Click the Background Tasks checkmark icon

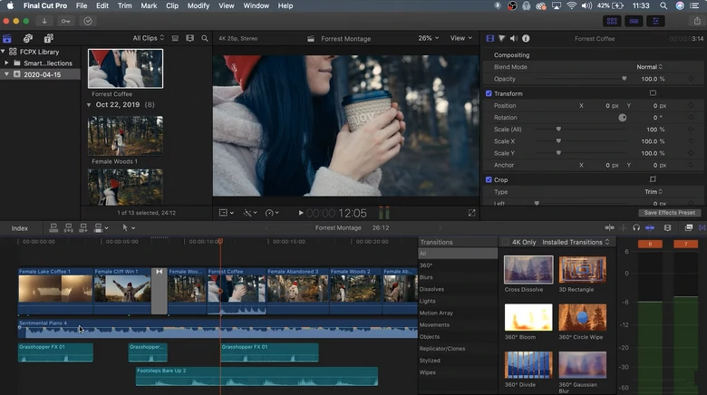point(88,21)
